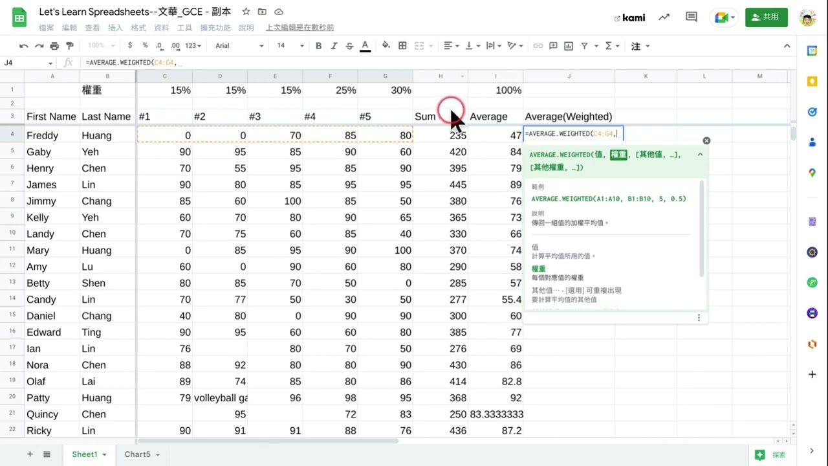Format as percent with the % button

[x=145, y=46]
